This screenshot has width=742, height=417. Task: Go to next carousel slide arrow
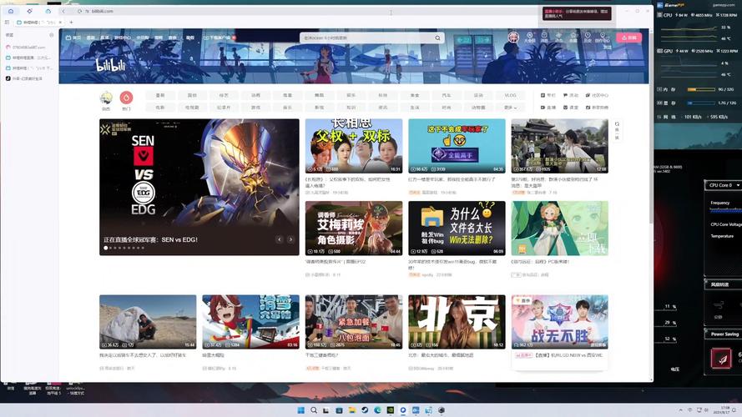click(290, 239)
